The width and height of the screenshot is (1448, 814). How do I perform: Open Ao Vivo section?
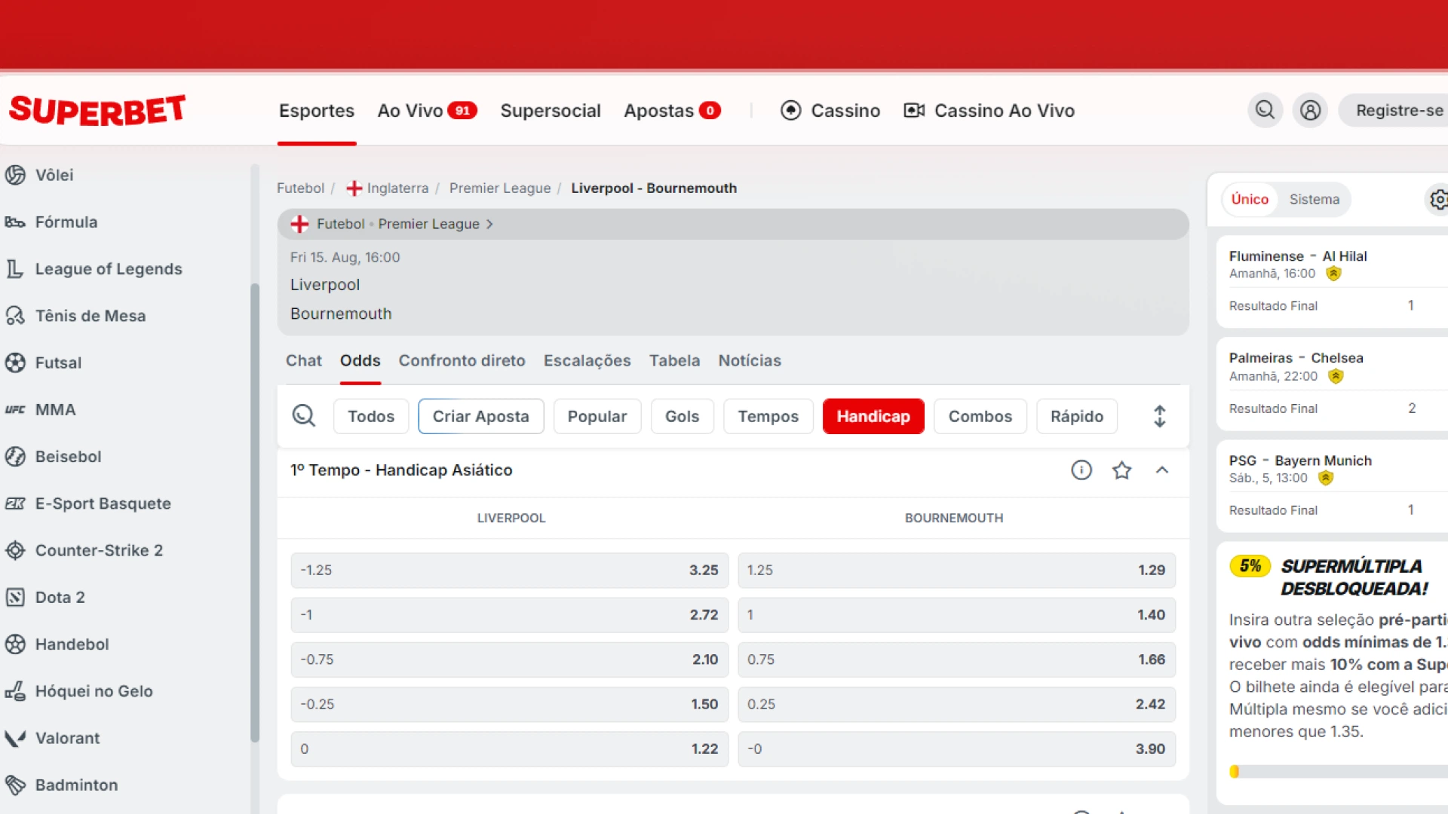click(427, 111)
